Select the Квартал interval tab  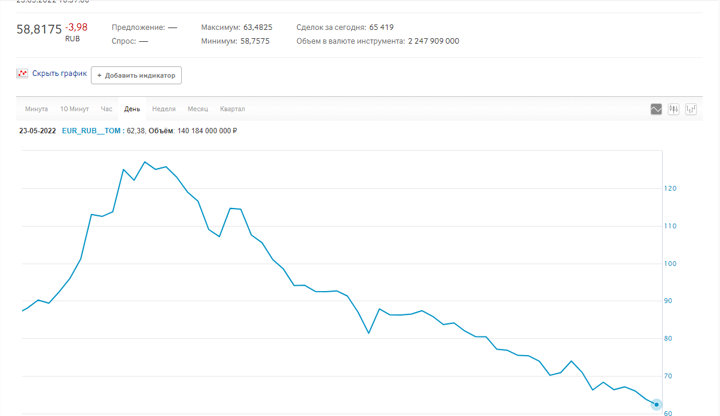tap(233, 109)
